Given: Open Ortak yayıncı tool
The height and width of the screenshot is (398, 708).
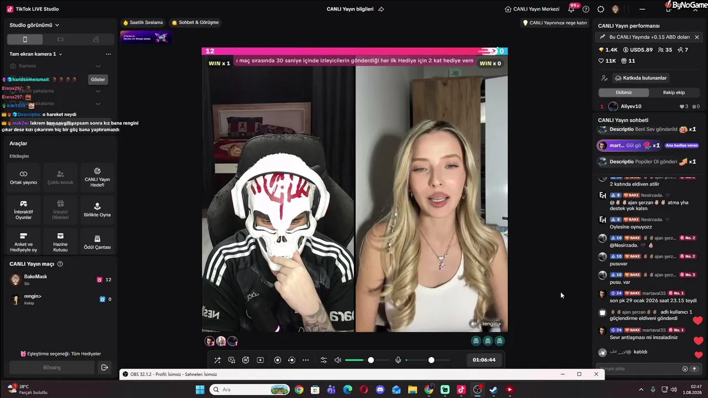Looking at the screenshot, I should pos(23,177).
